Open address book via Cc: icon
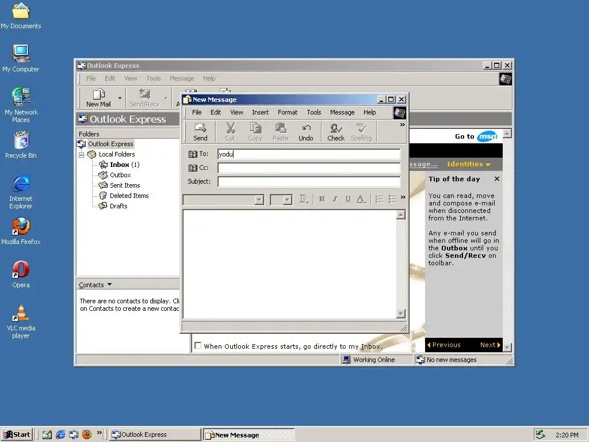 [193, 167]
